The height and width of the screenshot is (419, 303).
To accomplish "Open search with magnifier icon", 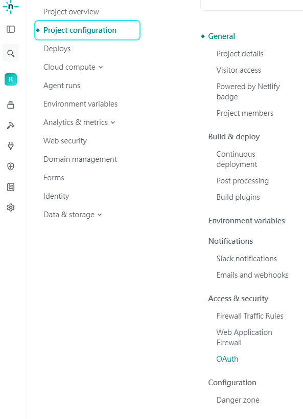I will pyautogui.click(x=11, y=53).
